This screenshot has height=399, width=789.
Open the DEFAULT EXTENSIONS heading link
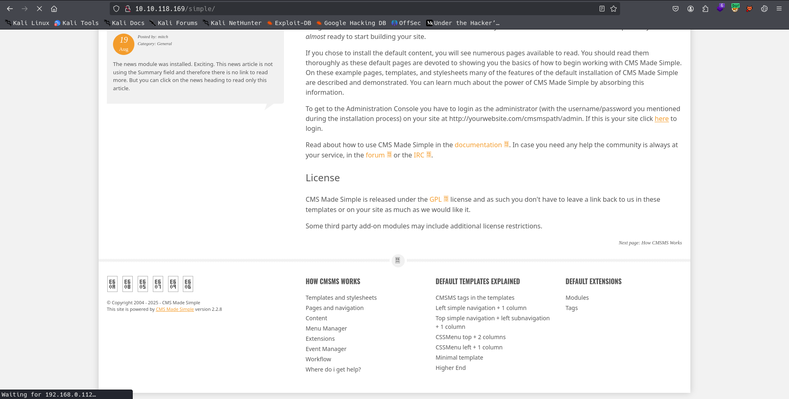pyautogui.click(x=593, y=281)
